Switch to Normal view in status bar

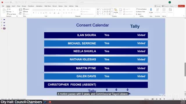(153, 99)
